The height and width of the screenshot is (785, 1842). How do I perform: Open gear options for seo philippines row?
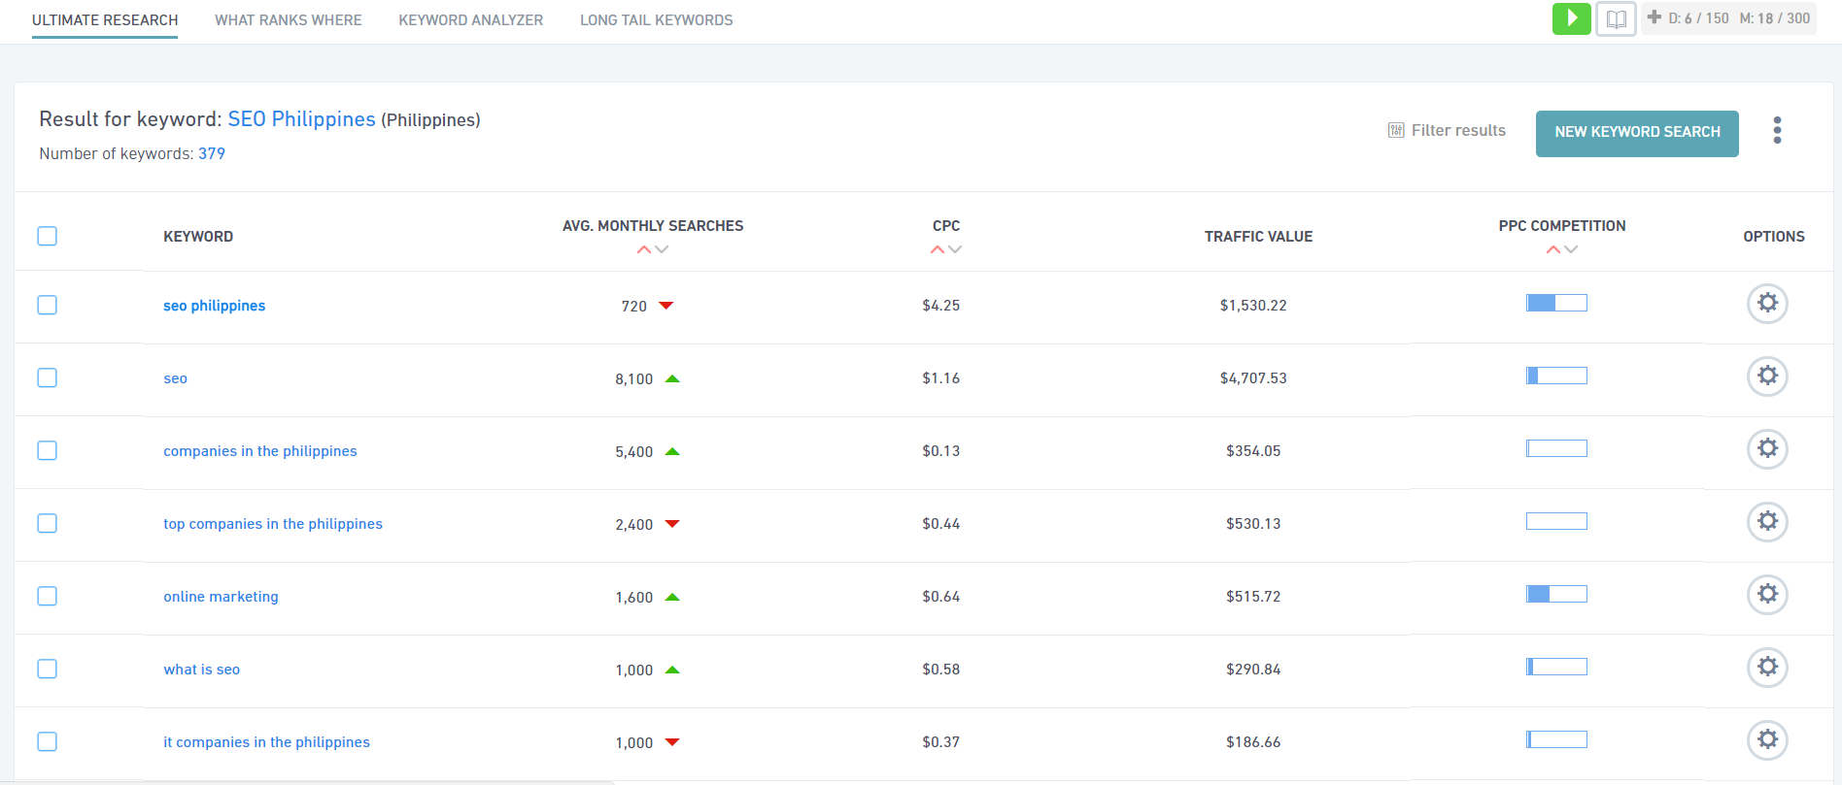coord(1767,304)
